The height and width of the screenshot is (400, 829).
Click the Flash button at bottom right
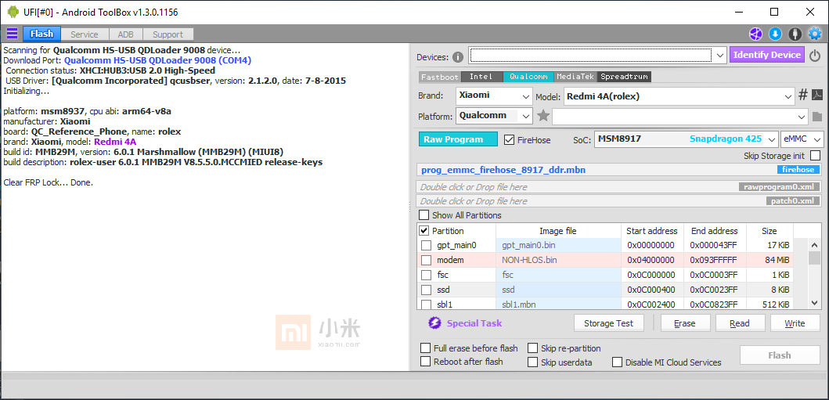pyautogui.click(x=780, y=355)
